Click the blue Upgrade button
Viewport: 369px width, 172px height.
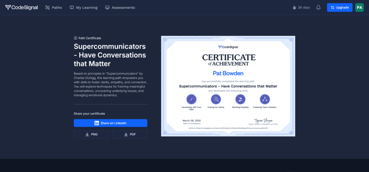click(339, 8)
